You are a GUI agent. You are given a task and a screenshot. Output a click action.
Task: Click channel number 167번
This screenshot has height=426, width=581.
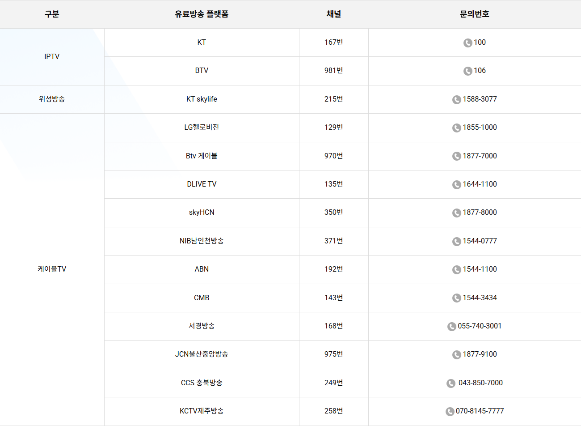click(334, 43)
